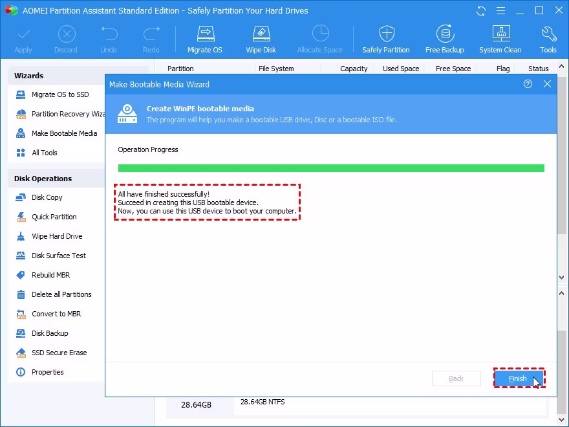569x427 pixels.
Task: Close the Make Bootable Media Wizard dialog
Action: 548,84
